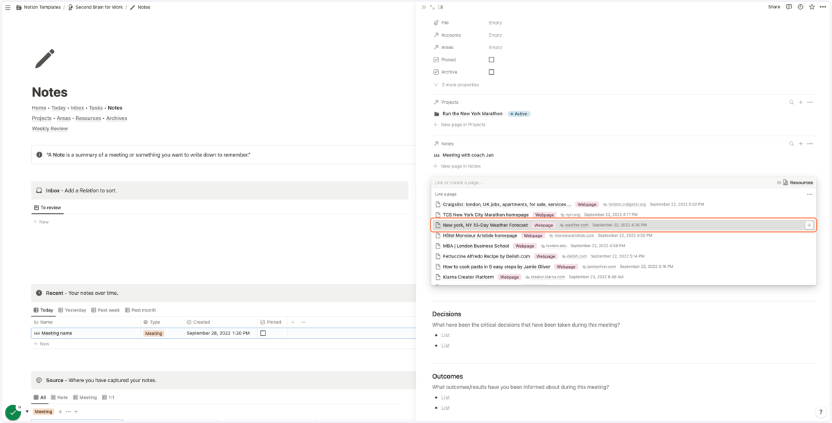This screenshot has height=423, width=832.
Task: Click Share button
Action: (x=774, y=7)
